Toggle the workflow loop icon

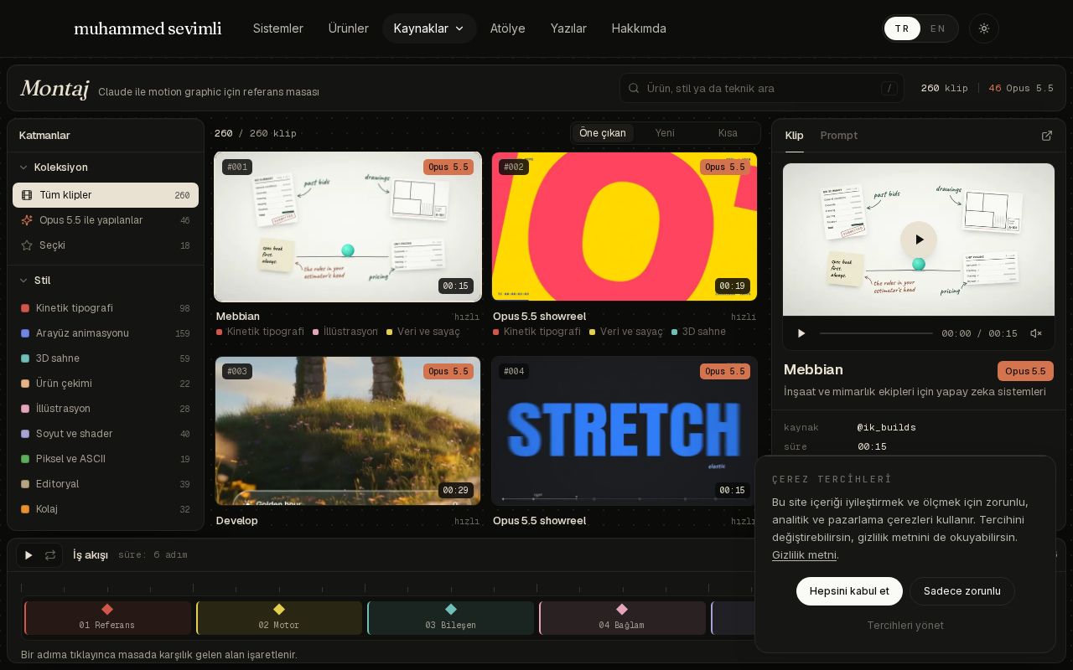tap(50, 555)
